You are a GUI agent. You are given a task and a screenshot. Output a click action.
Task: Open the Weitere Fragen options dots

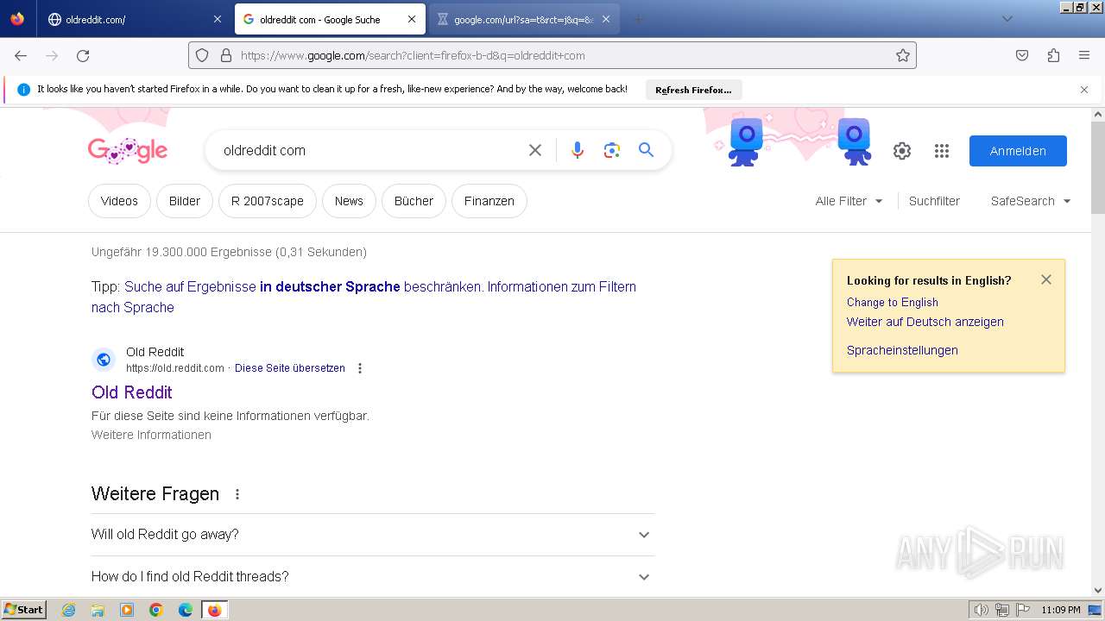pos(237,494)
